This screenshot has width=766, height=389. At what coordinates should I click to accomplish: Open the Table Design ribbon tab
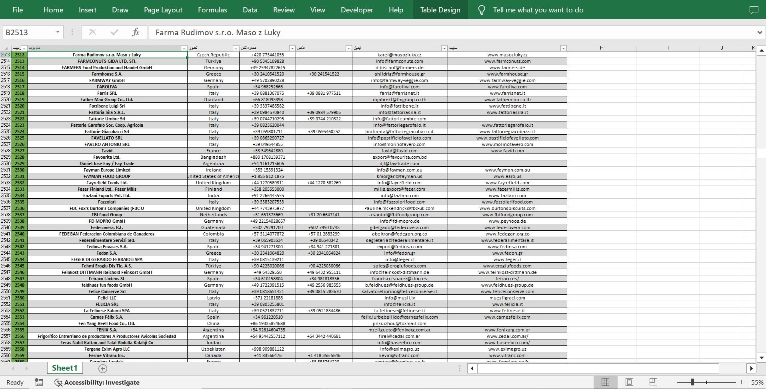click(x=440, y=10)
